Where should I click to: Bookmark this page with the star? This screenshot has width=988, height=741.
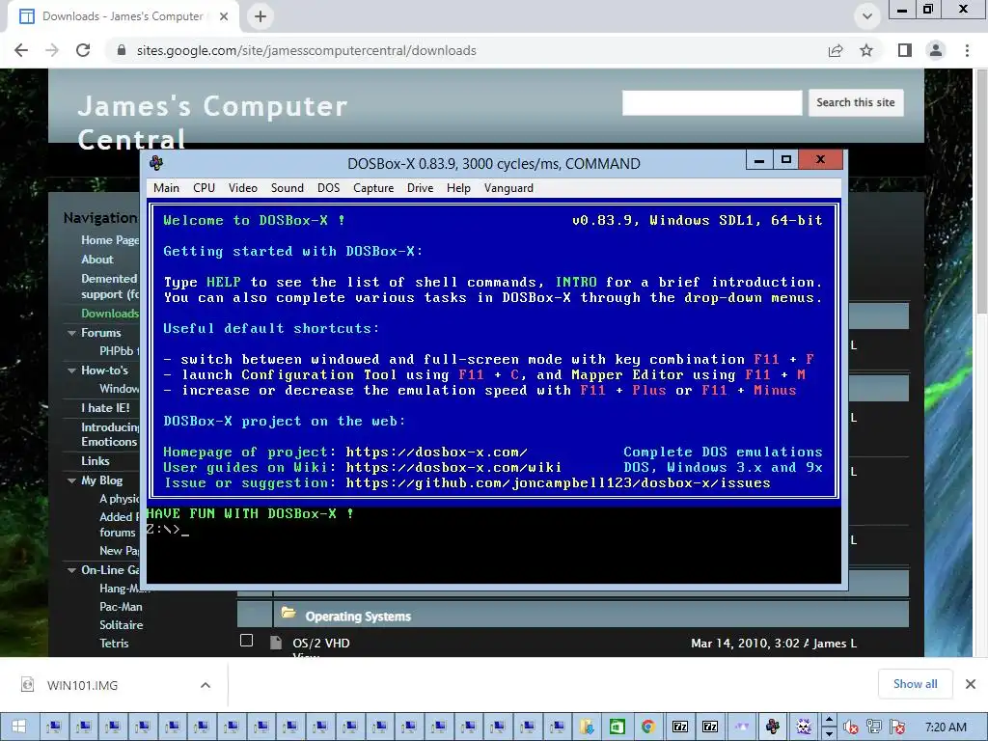866,50
